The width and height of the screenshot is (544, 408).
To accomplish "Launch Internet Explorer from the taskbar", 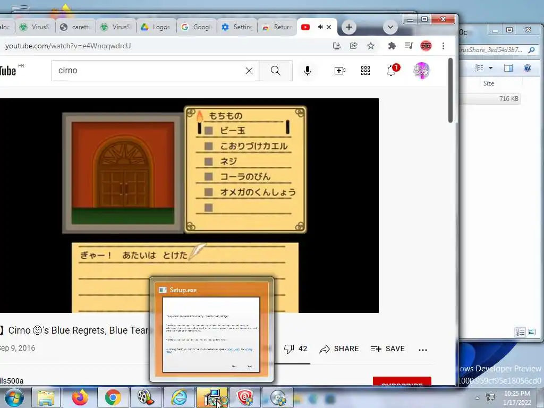I will tap(179, 397).
